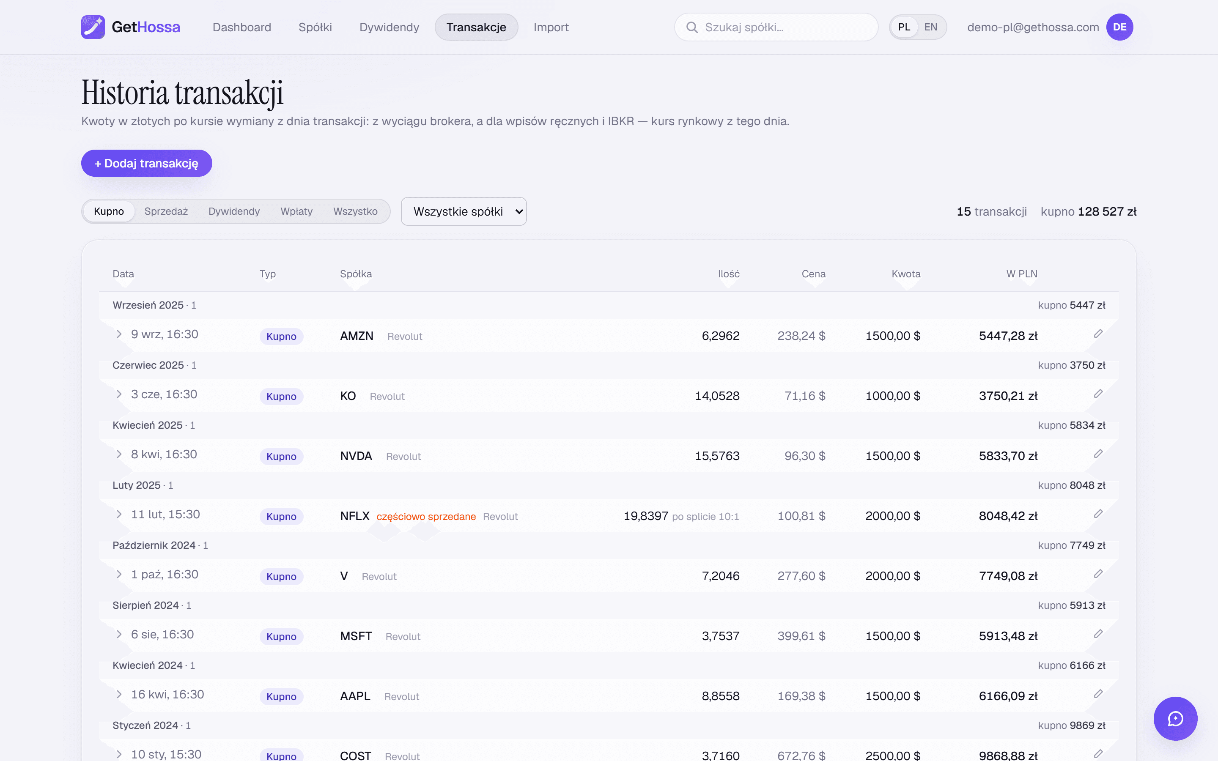Sort by the W PLN column header
Viewport: 1218px width, 761px height.
pos(1022,274)
